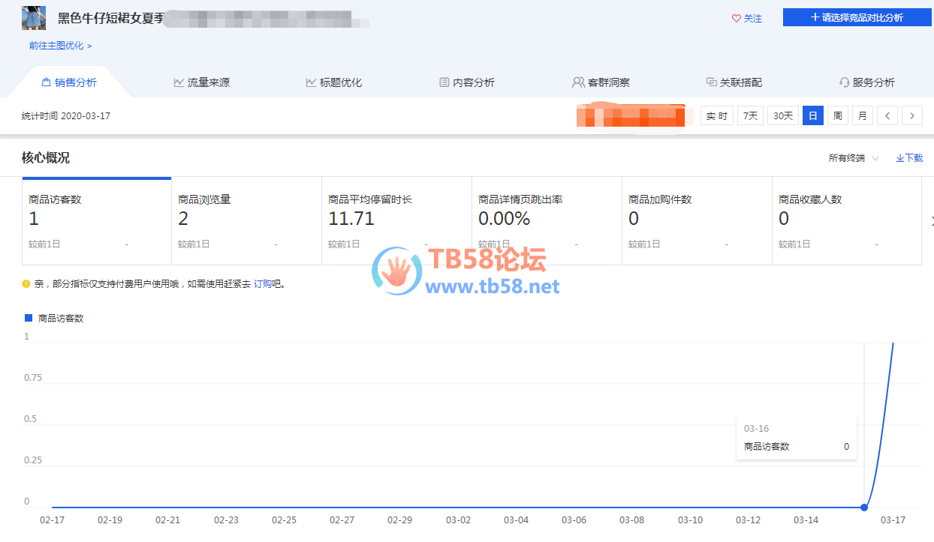The height and width of the screenshot is (542, 934).
Task: Click the 下载 download icon
Action: [x=900, y=158]
